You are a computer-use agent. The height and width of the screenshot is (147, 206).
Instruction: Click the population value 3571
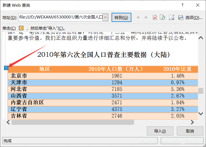point(117,96)
